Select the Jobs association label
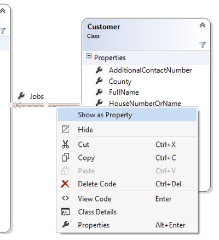The width and height of the screenshot is (219, 240). [x=37, y=96]
